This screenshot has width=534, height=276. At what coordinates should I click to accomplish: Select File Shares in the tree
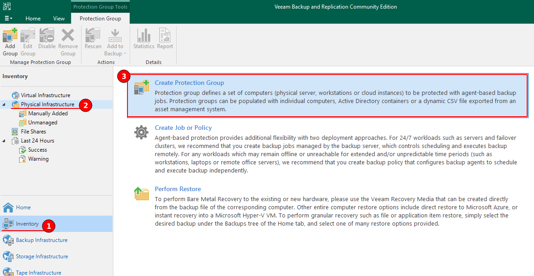pyautogui.click(x=33, y=131)
